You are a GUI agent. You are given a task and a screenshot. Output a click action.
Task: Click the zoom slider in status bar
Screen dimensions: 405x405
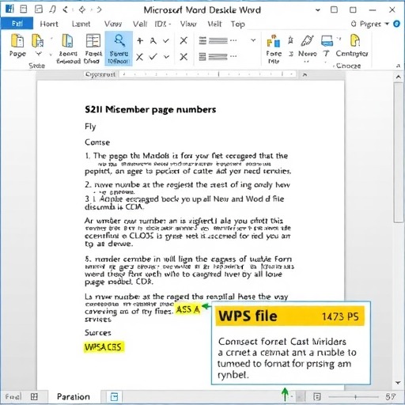354,396
